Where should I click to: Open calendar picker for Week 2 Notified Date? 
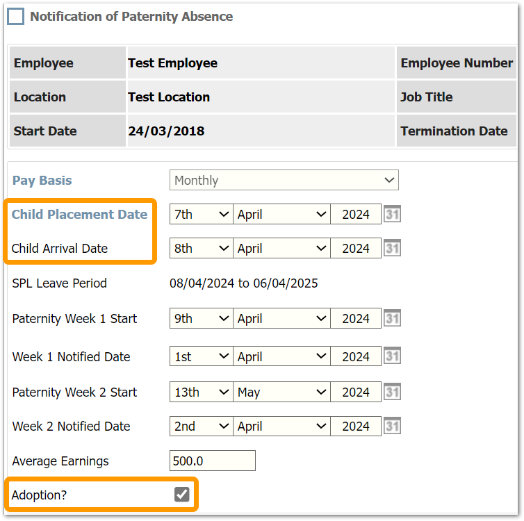click(x=392, y=427)
